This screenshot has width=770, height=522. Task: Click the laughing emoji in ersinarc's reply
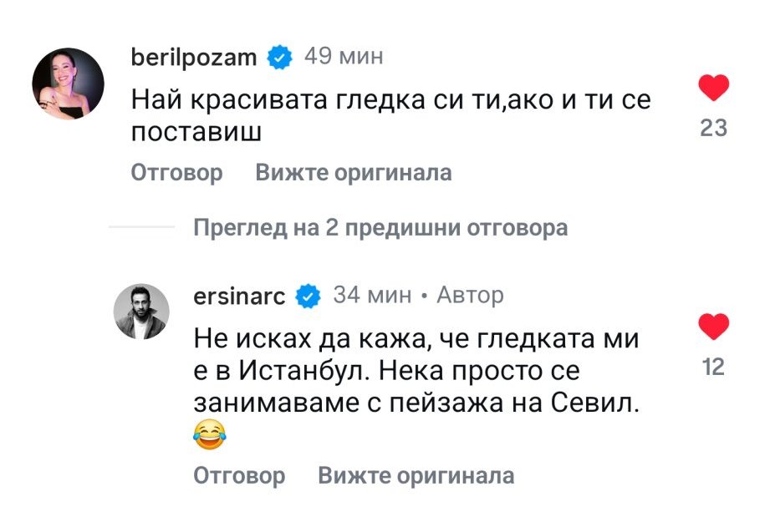click(x=210, y=435)
